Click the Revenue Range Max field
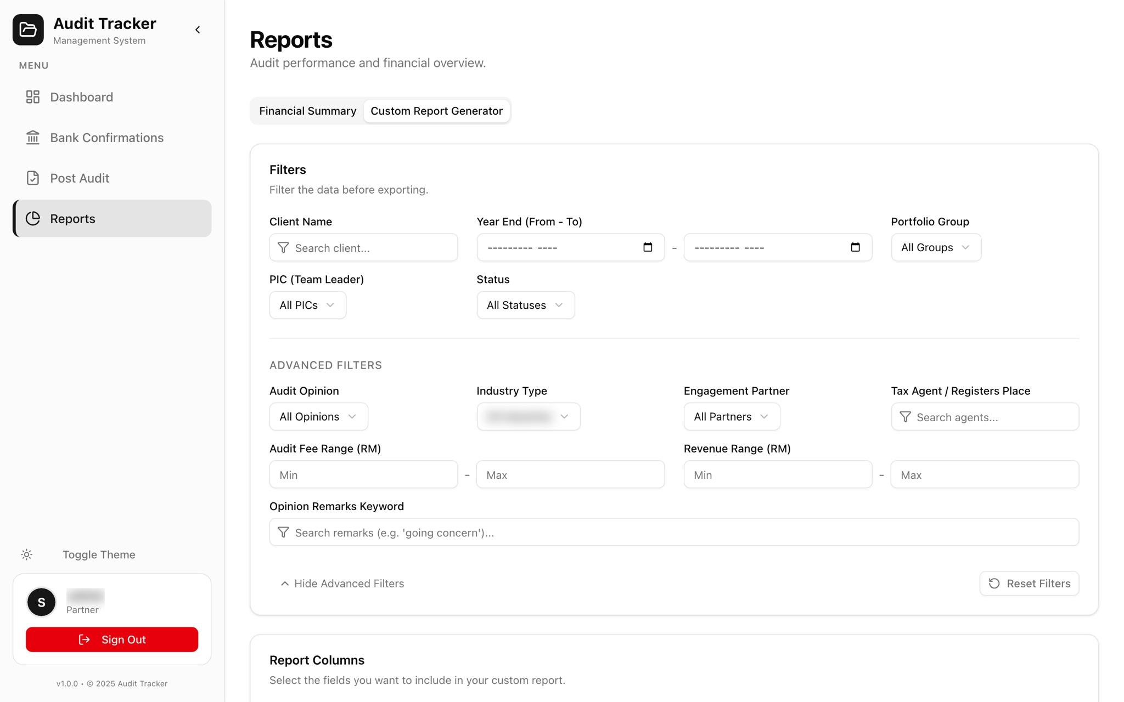The height and width of the screenshot is (702, 1124). coord(985,474)
